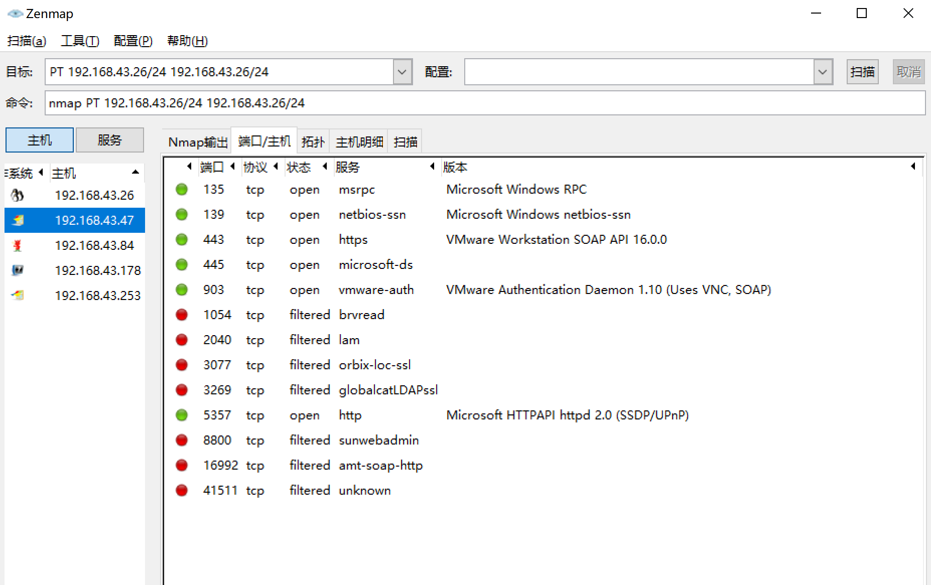The height and width of the screenshot is (585, 931).
Task: Select host 192.168.43.47 in list
Action: click(75, 220)
